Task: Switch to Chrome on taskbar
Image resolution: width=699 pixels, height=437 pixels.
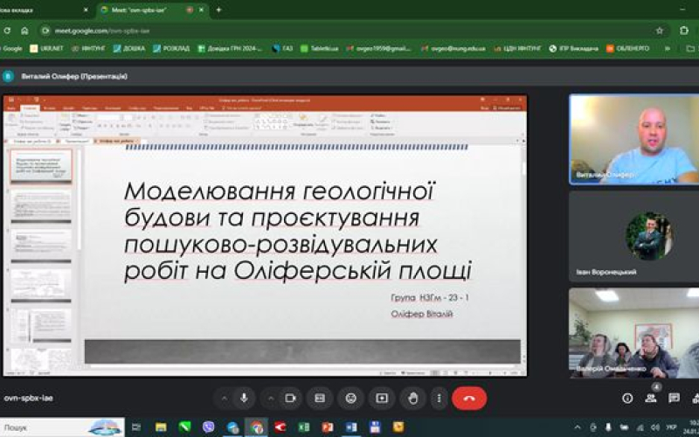Action: (256, 427)
